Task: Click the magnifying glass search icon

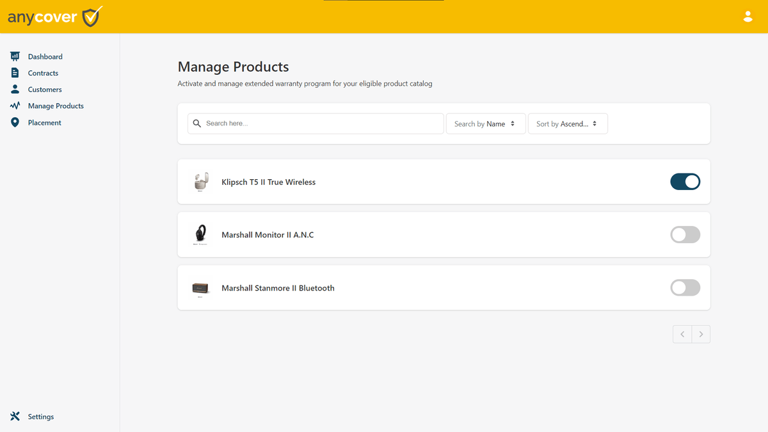Action: tap(197, 124)
